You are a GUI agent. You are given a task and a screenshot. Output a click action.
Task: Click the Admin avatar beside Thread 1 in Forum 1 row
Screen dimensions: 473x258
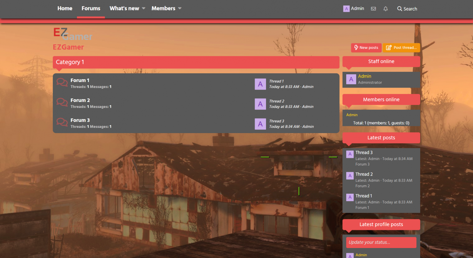pyautogui.click(x=260, y=84)
